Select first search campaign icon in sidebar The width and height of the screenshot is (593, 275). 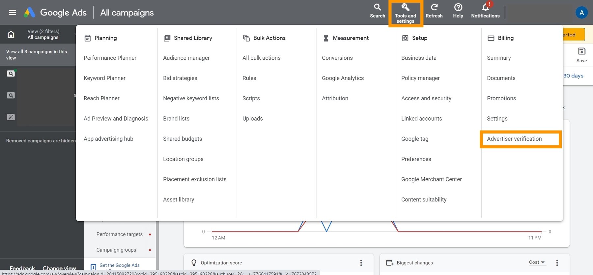pos(11,74)
